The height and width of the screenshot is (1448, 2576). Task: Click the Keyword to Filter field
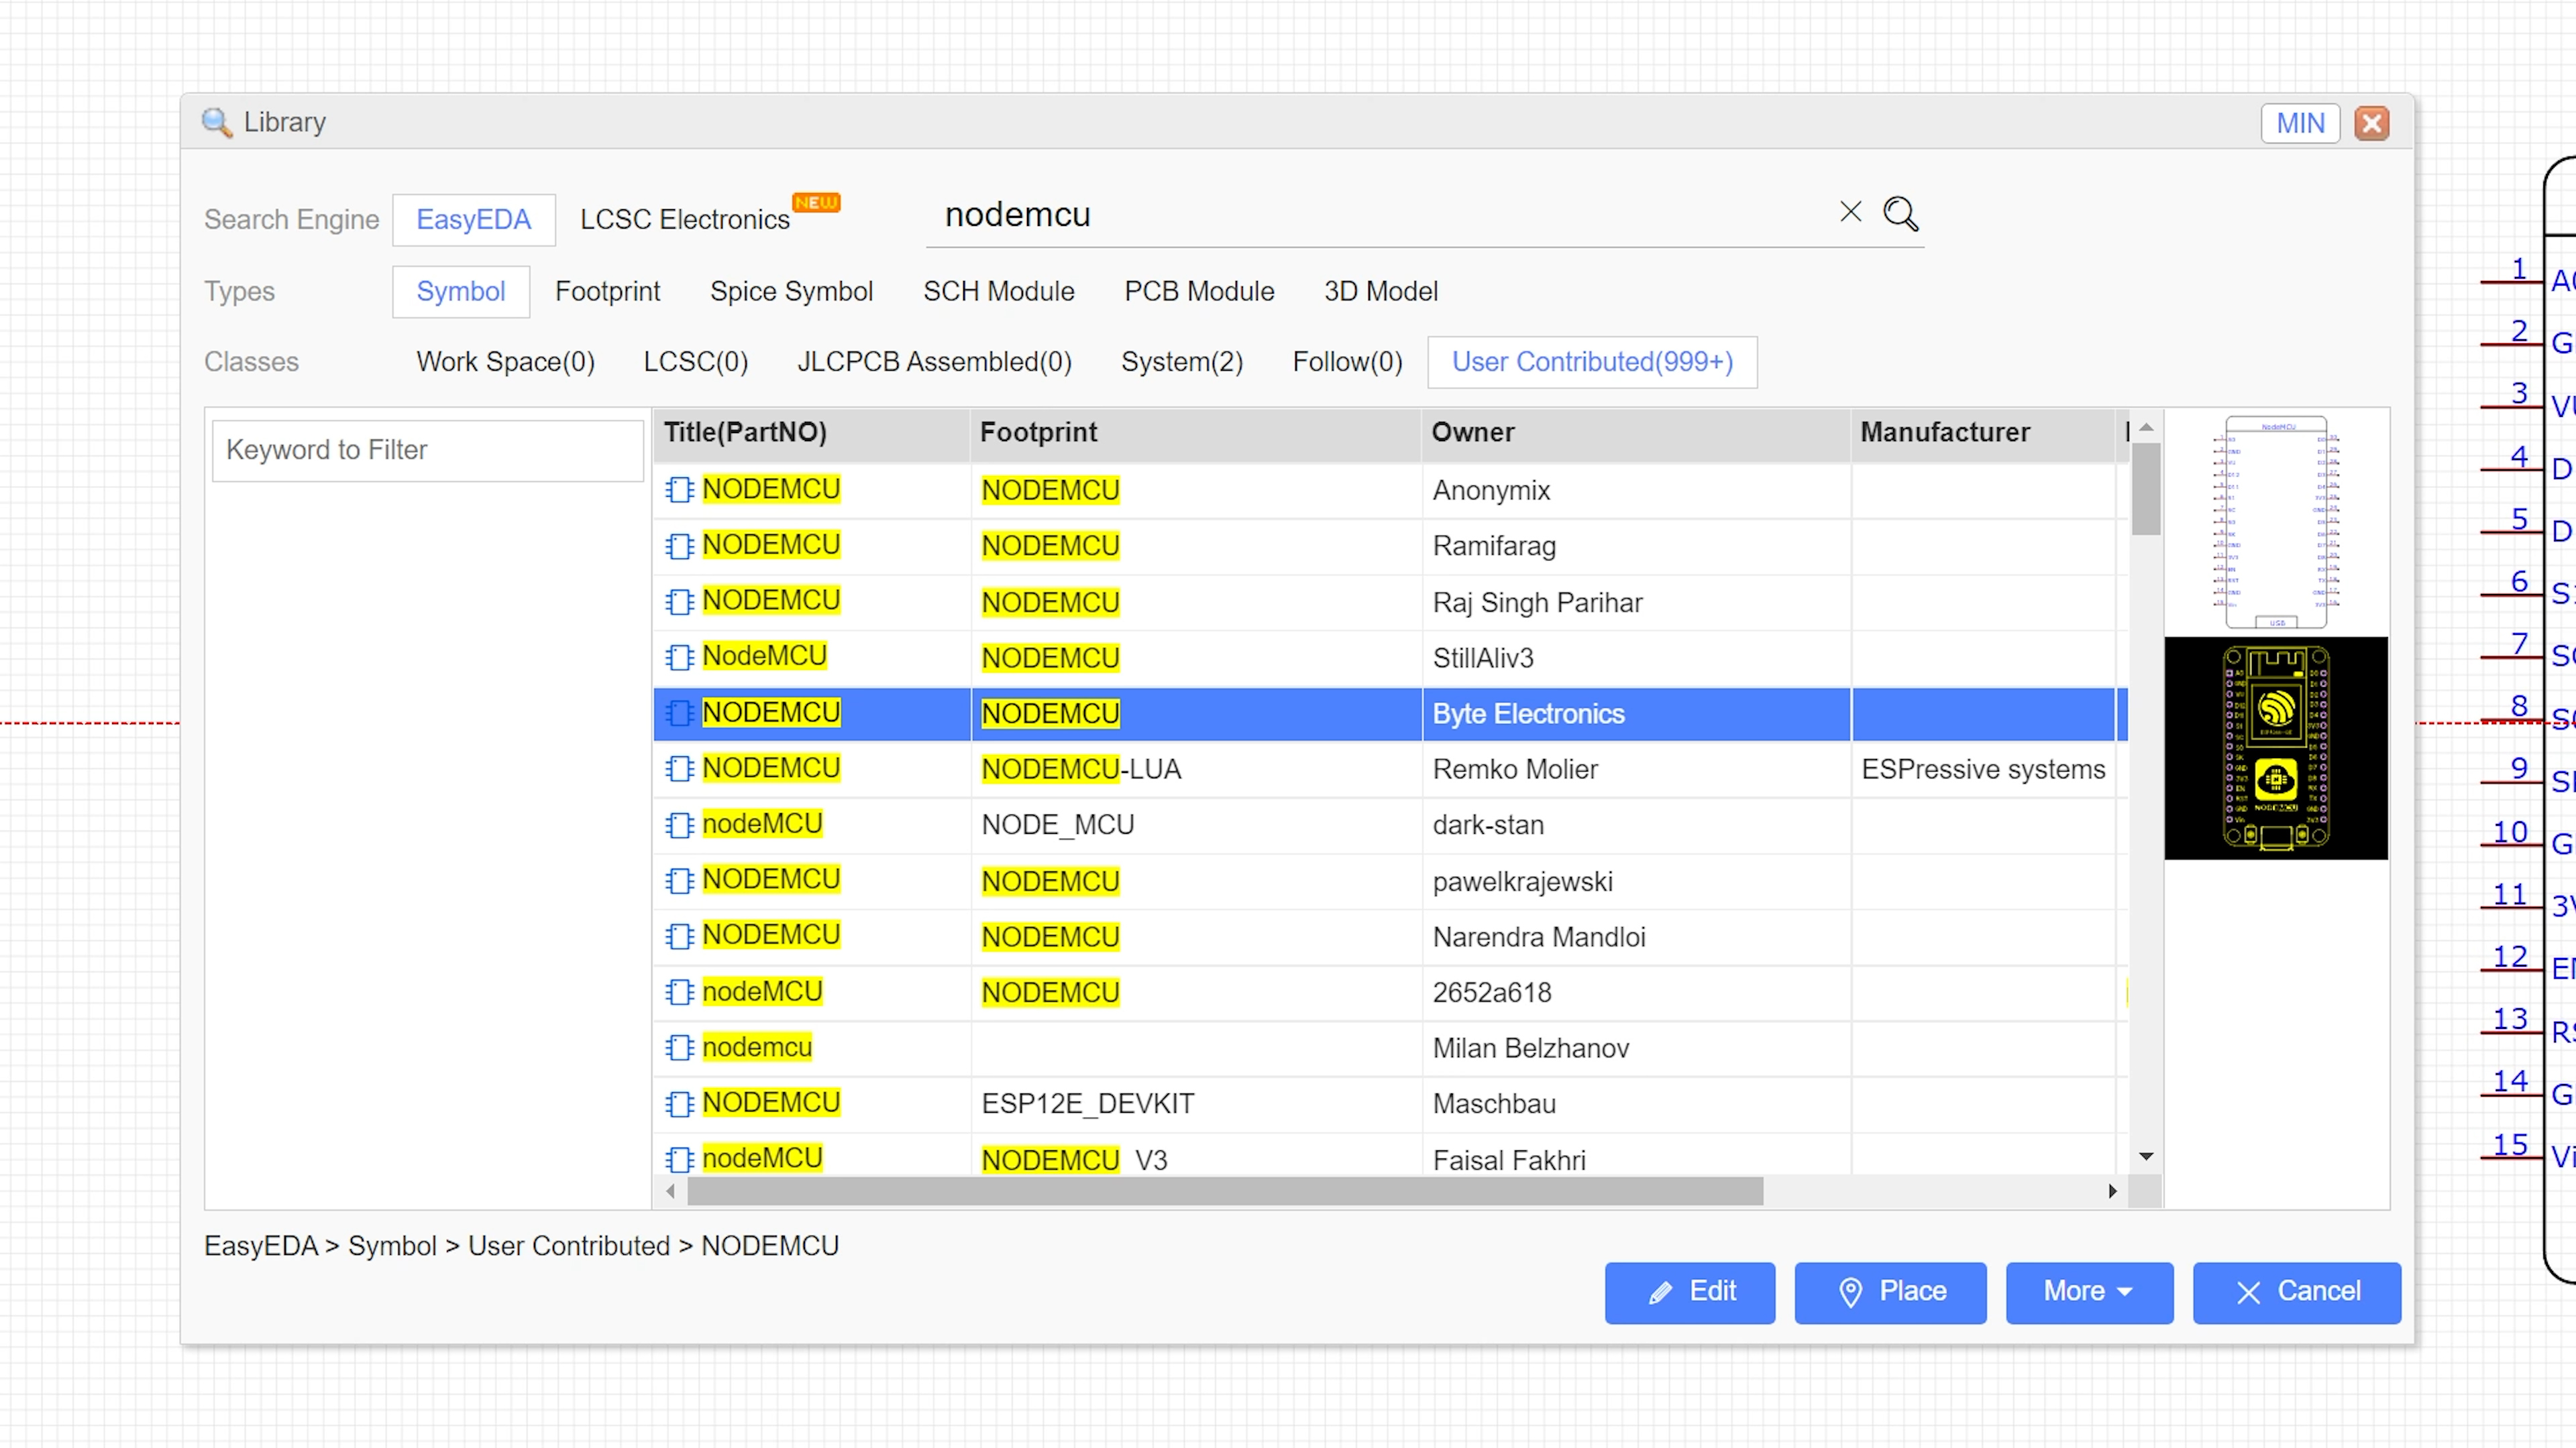pyautogui.click(x=427, y=450)
